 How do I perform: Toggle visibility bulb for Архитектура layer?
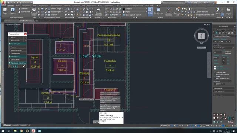coord(10,44)
